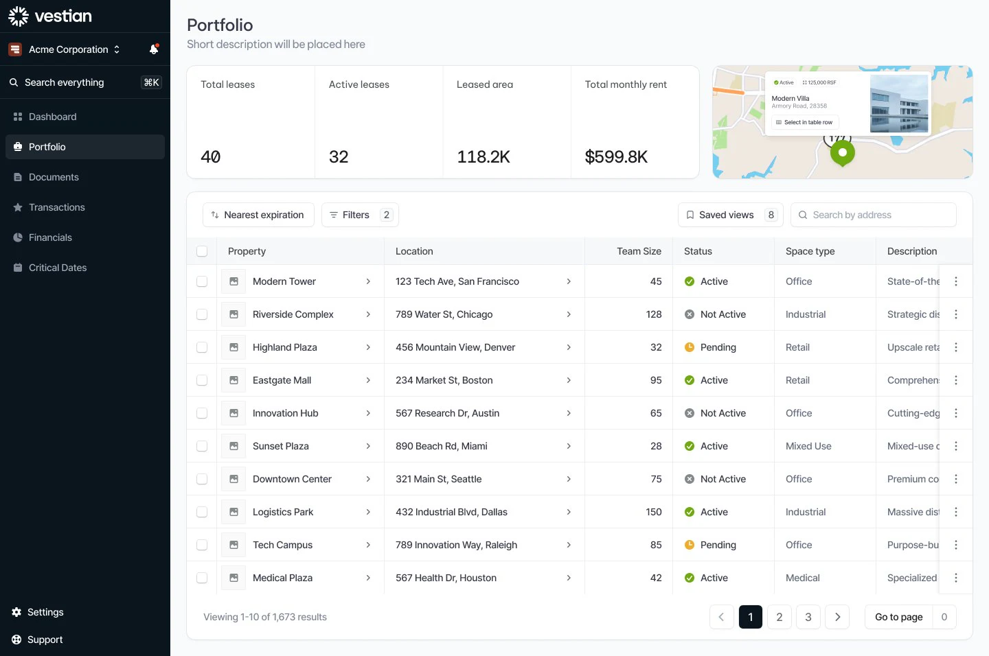The image size is (989, 656).
Task: Click the image icon for Modern Tower
Action: pos(234,281)
